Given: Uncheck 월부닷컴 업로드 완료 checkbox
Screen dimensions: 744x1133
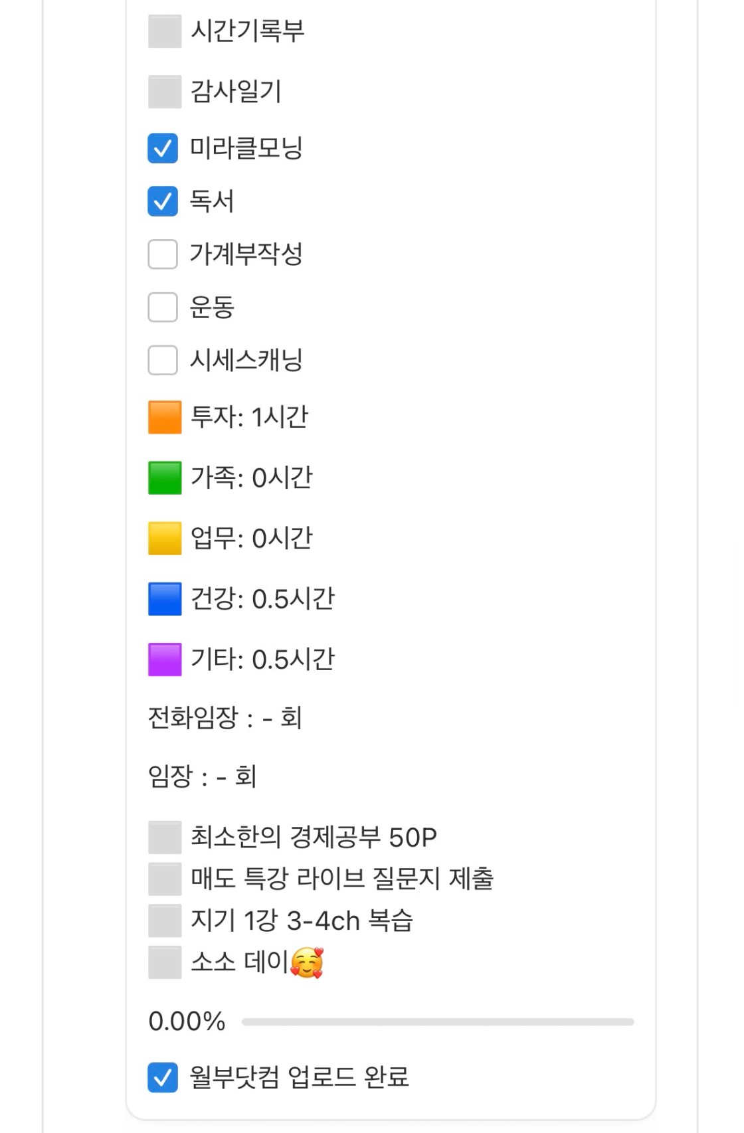Looking at the screenshot, I should click(x=163, y=1077).
